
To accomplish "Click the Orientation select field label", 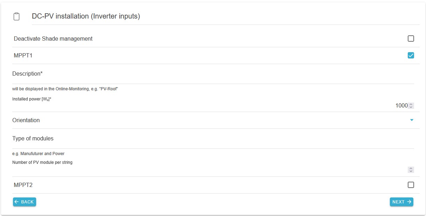I will pos(26,120).
